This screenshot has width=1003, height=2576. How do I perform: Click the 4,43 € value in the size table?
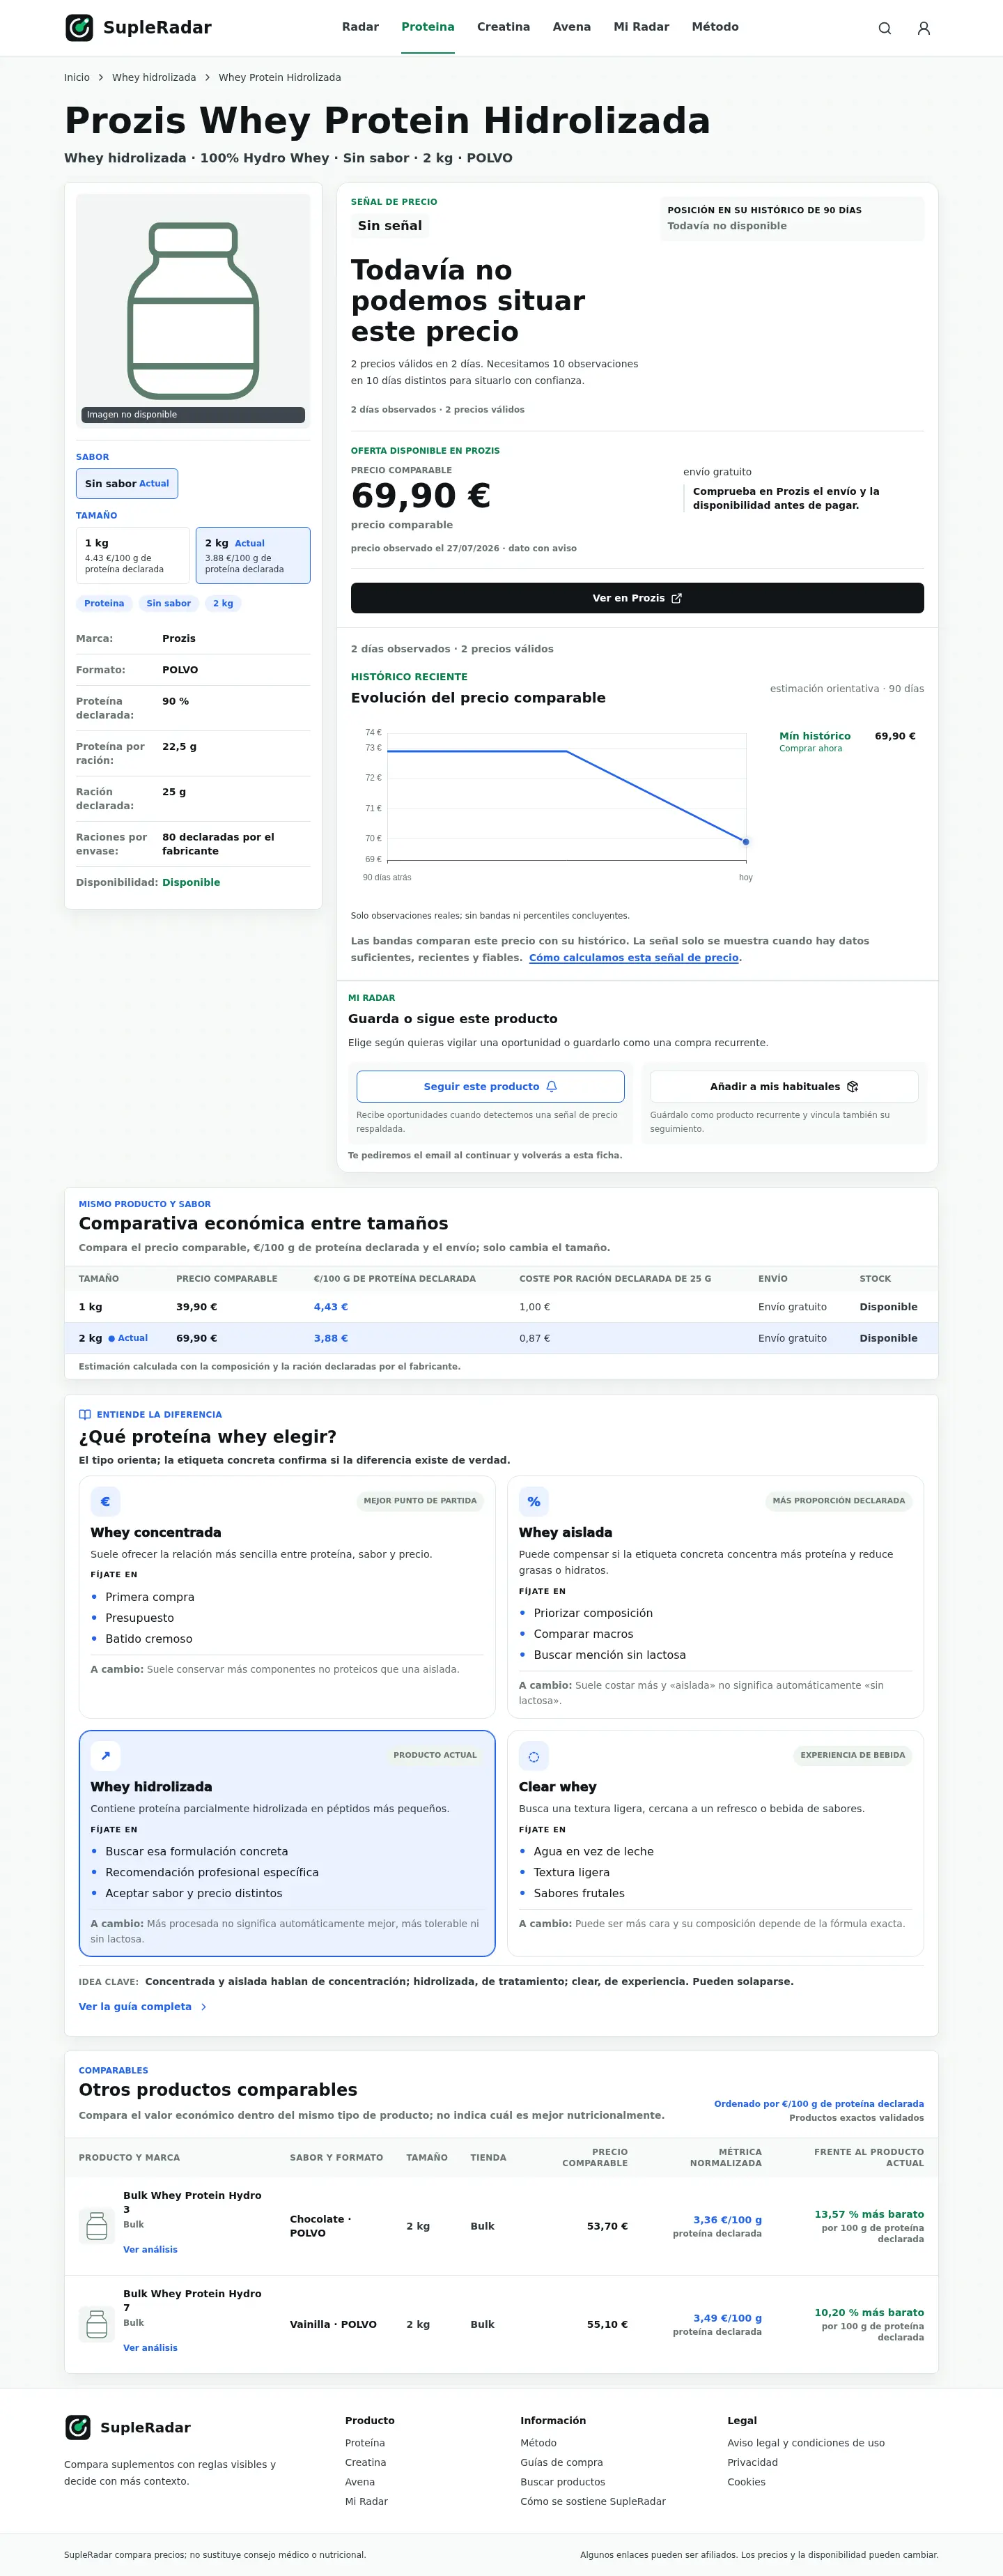(331, 1307)
